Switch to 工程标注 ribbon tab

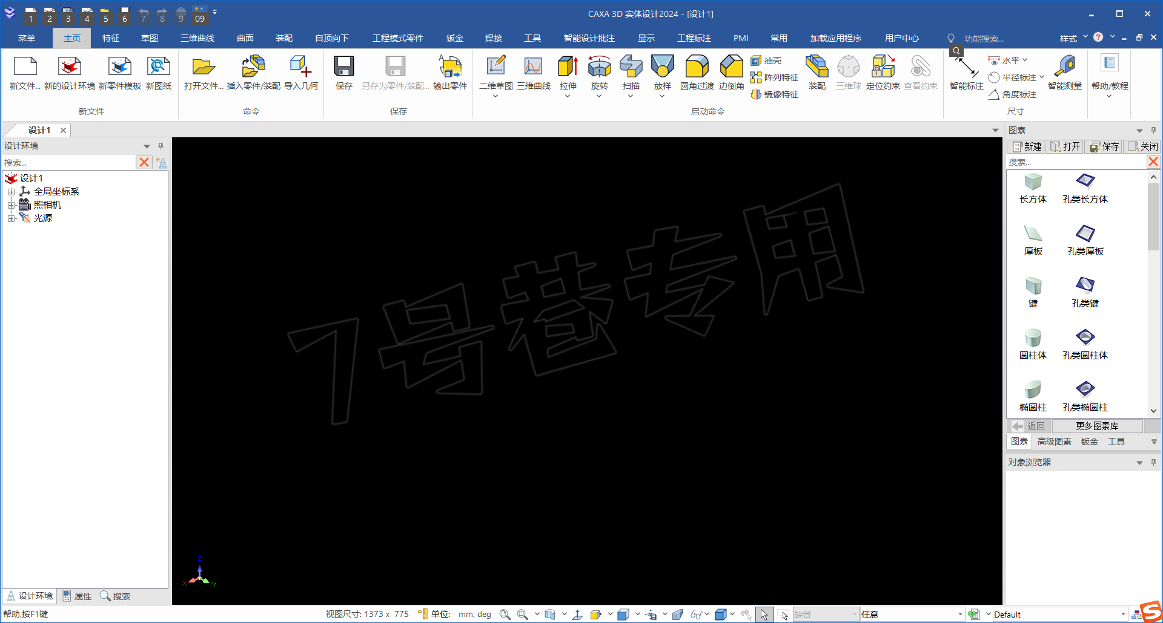tap(694, 38)
